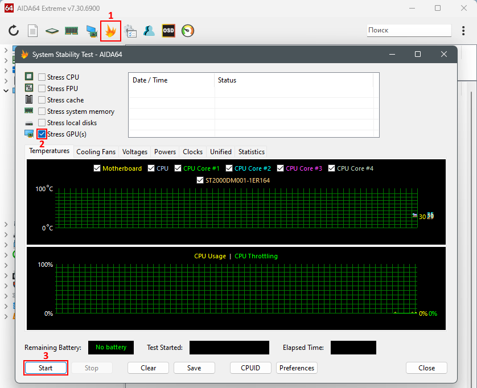Open the Voltages tab

pos(135,152)
